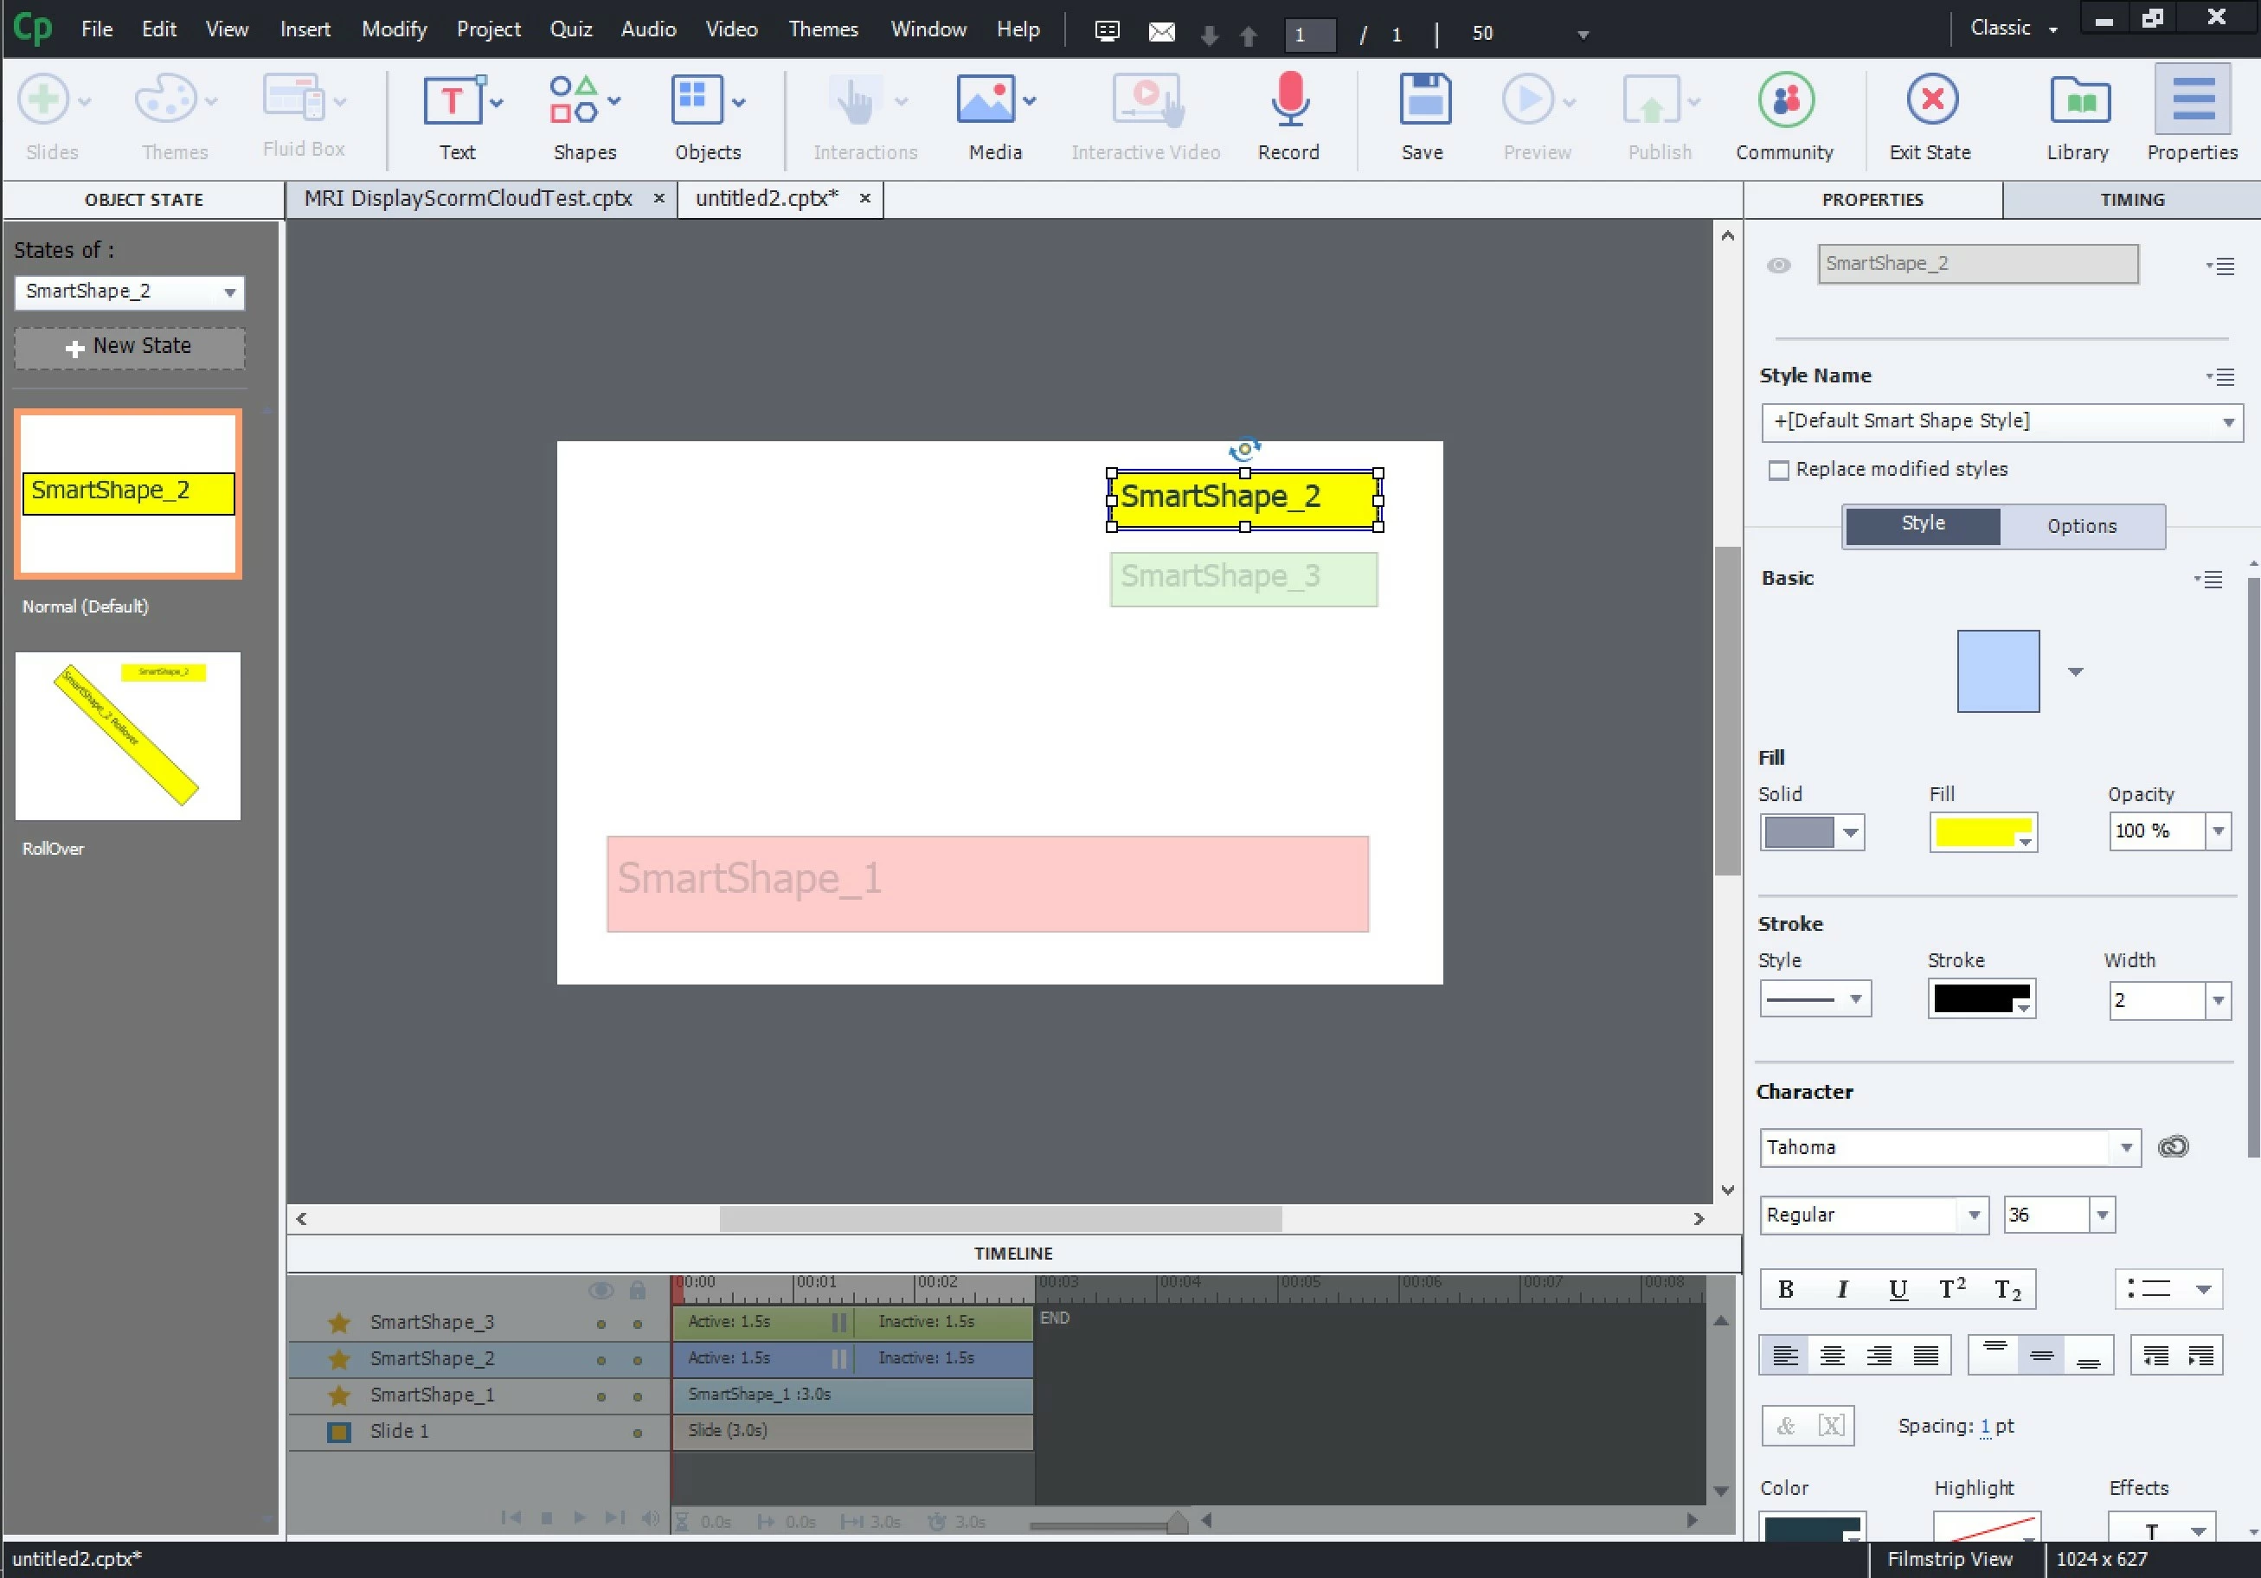Apply center text alignment

[x=1833, y=1357]
